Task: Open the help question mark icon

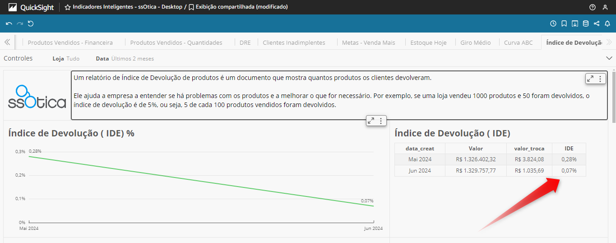Action: click(593, 7)
